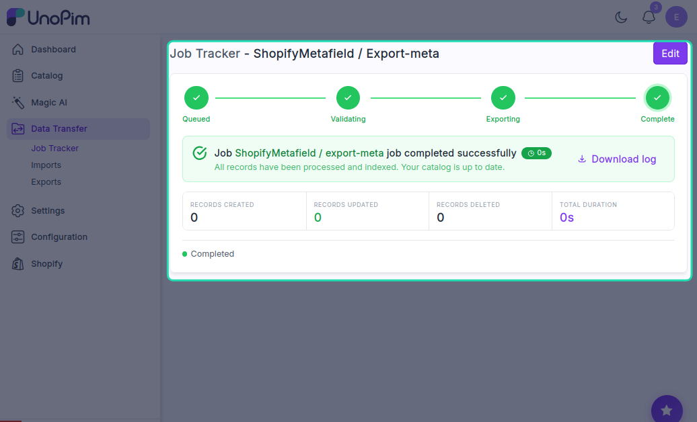Click the green 0s duration badge
Screen dimensions: 697x422
click(x=536, y=153)
